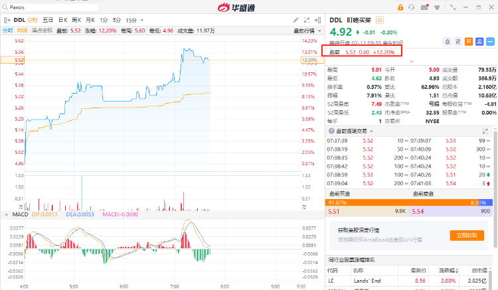Open the 盘前逐笔交易 dropdown arrow
Image resolution: width=498 pixels, height=290 pixels.
coord(372,131)
